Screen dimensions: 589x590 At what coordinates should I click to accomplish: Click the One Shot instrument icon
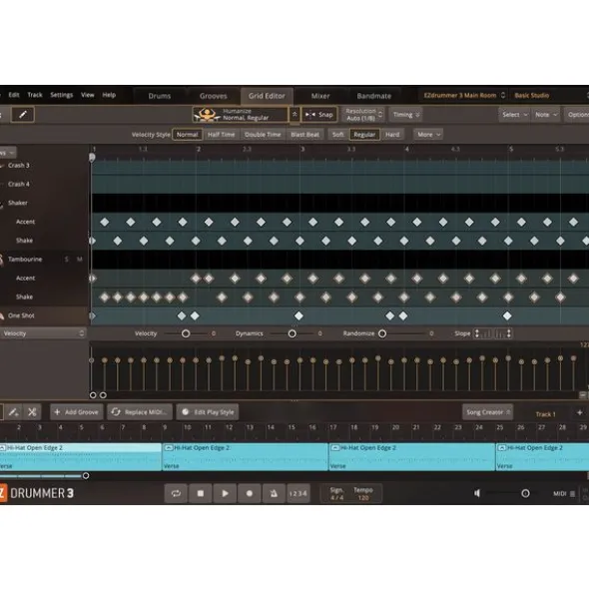2,315
